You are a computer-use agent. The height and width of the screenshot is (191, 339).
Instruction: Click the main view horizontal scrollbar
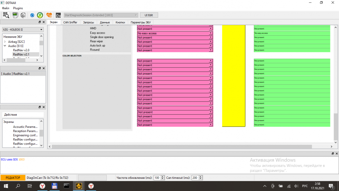[x=182, y=147]
